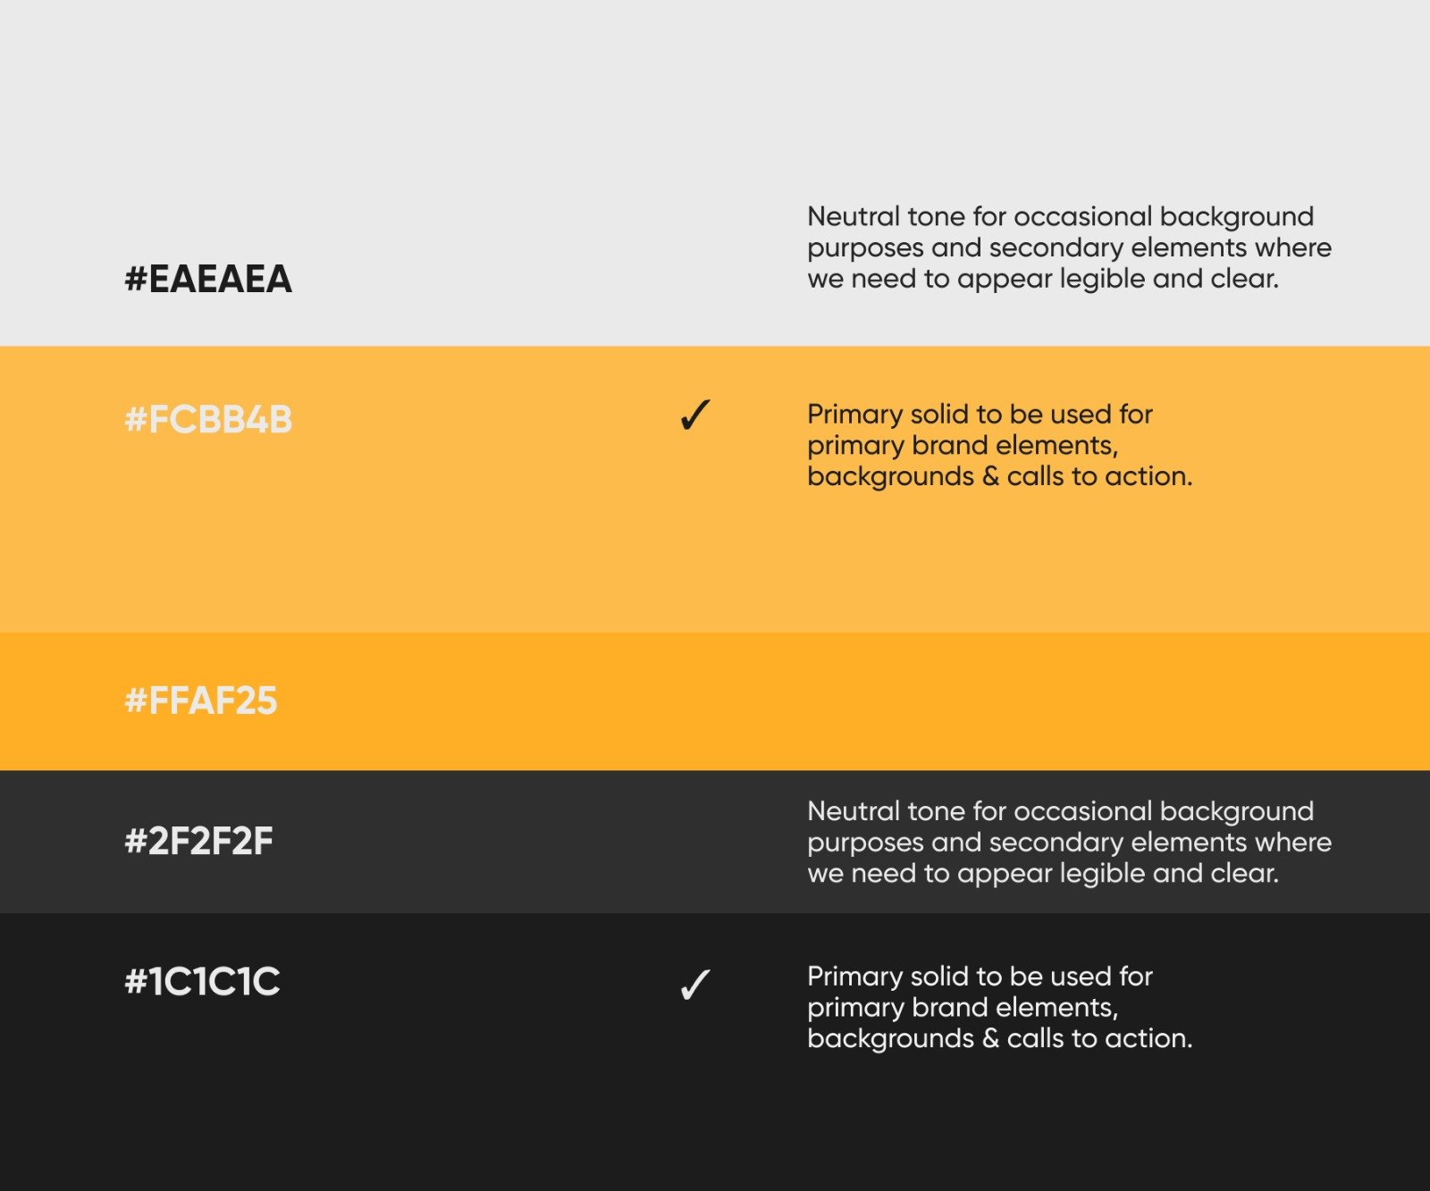Pick the empty right side of the orange swatch
1430x1191 pixels.
pyautogui.click(x=1072, y=701)
